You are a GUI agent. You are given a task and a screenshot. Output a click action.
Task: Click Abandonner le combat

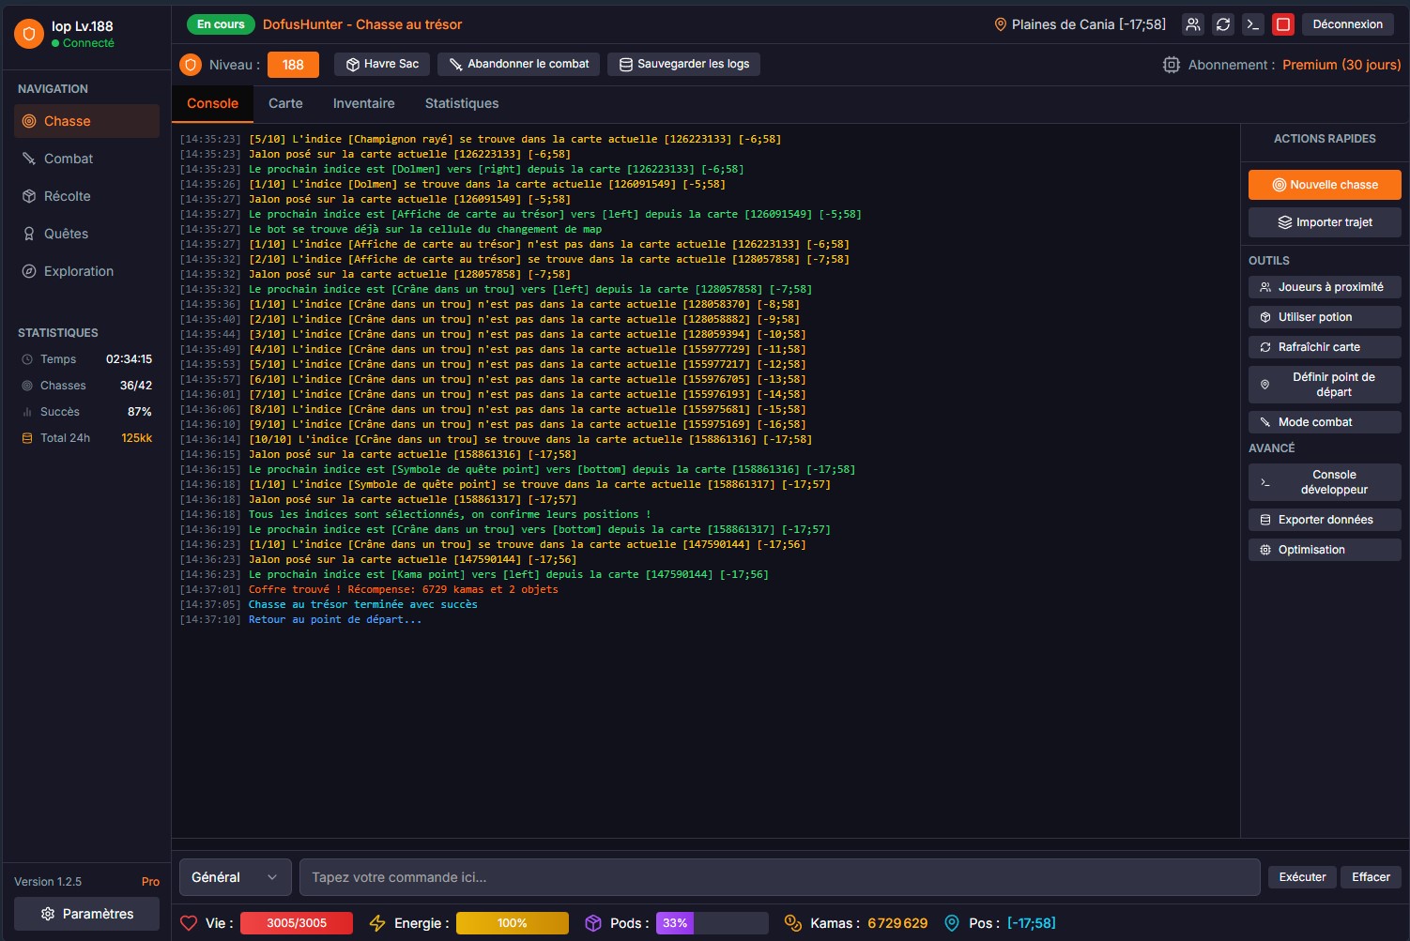tap(518, 64)
